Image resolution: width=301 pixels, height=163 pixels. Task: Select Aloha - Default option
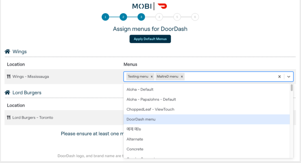pos(140,89)
